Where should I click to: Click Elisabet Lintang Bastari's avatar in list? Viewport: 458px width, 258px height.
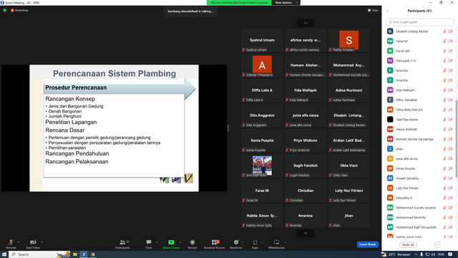pos(390,32)
